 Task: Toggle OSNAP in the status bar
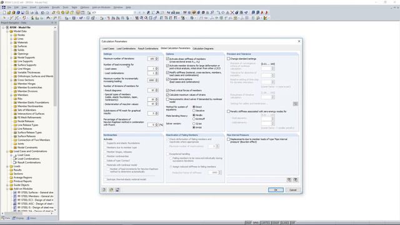tap(275, 222)
